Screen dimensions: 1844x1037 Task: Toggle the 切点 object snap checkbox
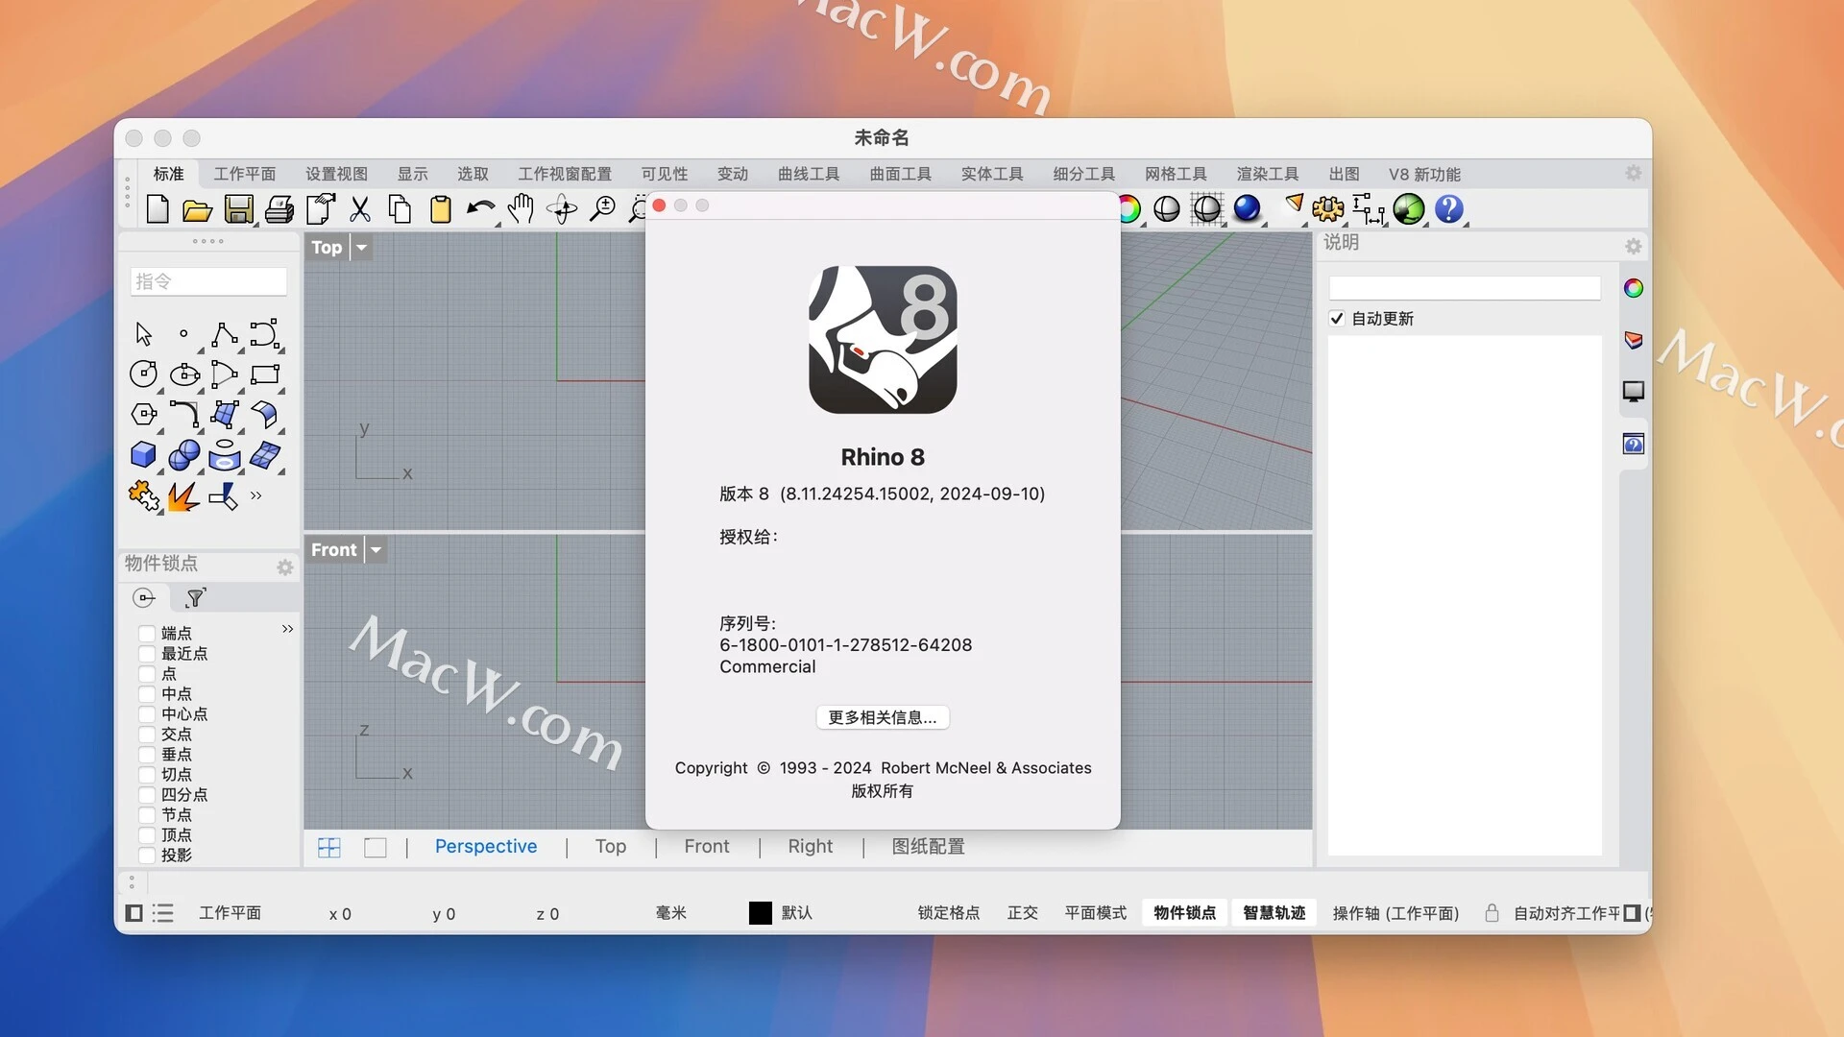coord(147,775)
